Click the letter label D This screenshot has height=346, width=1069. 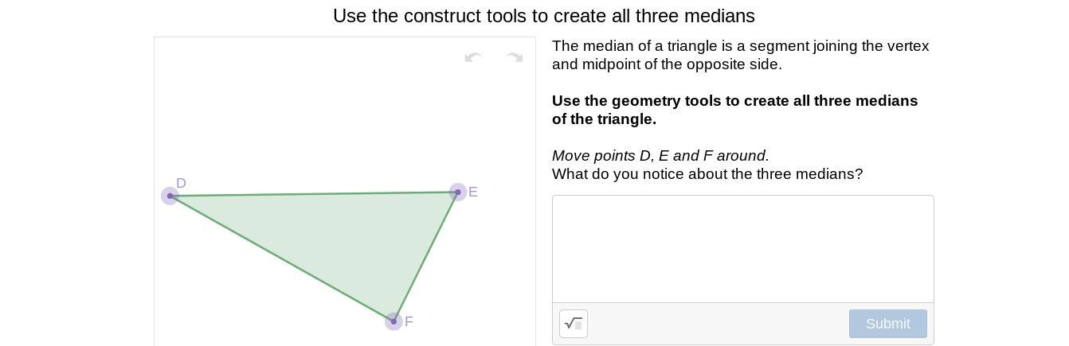pos(181,184)
